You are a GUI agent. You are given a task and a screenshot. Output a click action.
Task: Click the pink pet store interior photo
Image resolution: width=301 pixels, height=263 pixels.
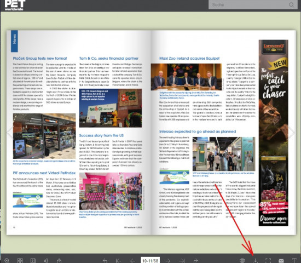tap(111, 191)
